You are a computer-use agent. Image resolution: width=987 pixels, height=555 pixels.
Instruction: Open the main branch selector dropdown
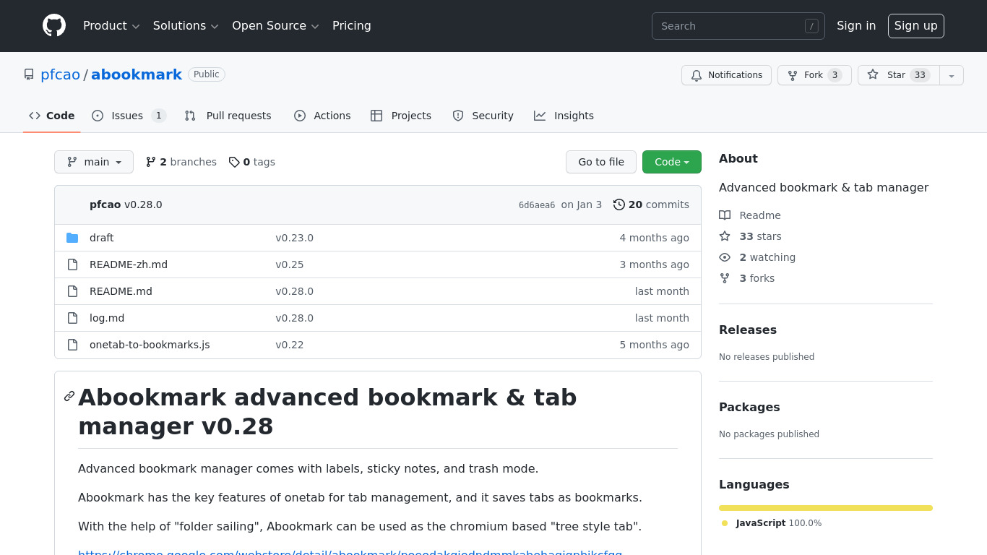pos(94,162)
